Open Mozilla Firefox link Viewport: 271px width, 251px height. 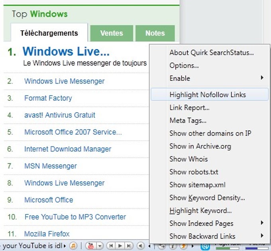[47, 234]
